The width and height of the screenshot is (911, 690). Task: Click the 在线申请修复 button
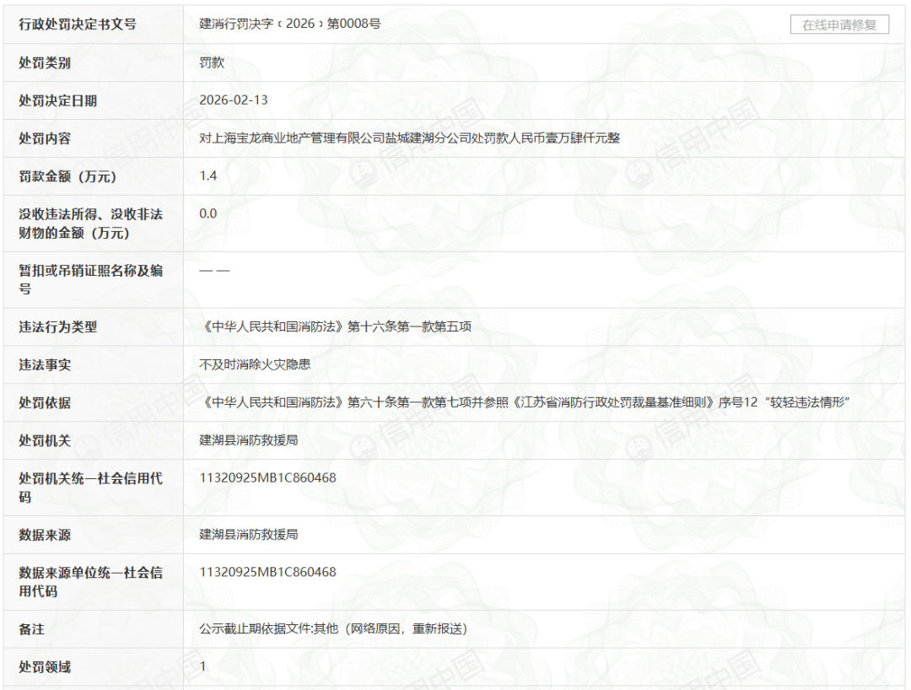click(839, 24)
